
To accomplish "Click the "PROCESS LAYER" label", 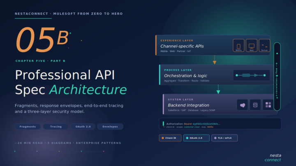I will pos(178,70).
